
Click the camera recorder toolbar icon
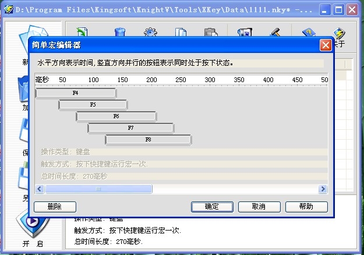[245, 32]
